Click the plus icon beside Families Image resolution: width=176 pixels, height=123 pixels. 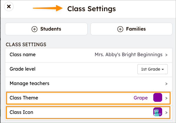pos(120,29)
